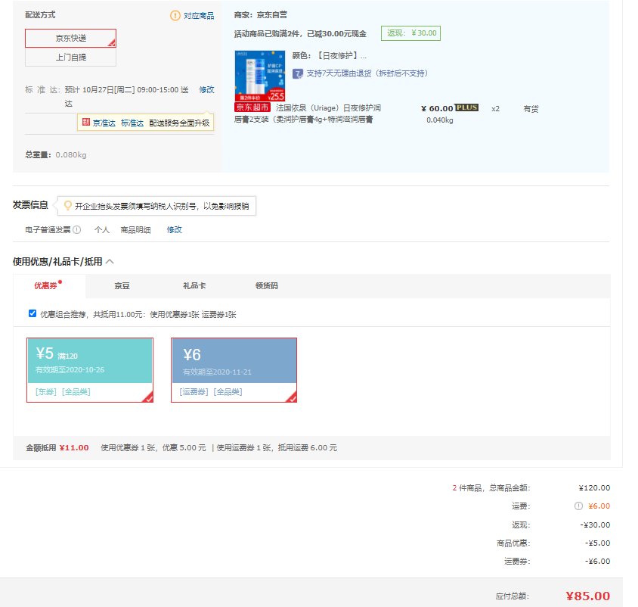Screen dimensions: 638x607
Task: Deselect the ¥6 运费券 coupon
Action: point(234,370)
